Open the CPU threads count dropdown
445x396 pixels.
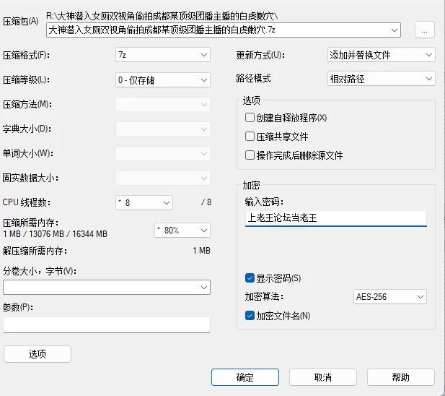pos(144,202)
